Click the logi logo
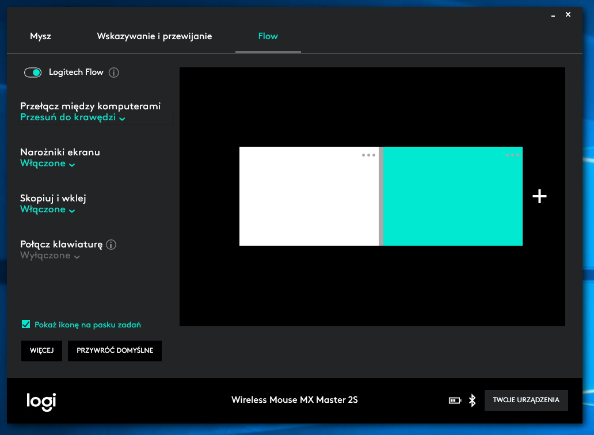The image size is (594, 435). click(x=41, y=402)
